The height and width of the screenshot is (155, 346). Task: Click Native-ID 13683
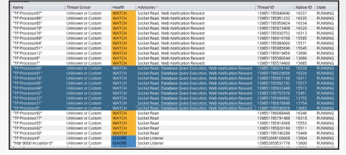301,108
